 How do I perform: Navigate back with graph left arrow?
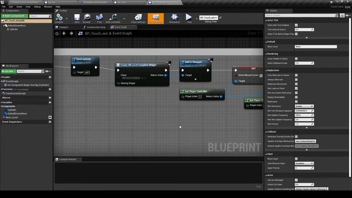click(x=64, y=34)
